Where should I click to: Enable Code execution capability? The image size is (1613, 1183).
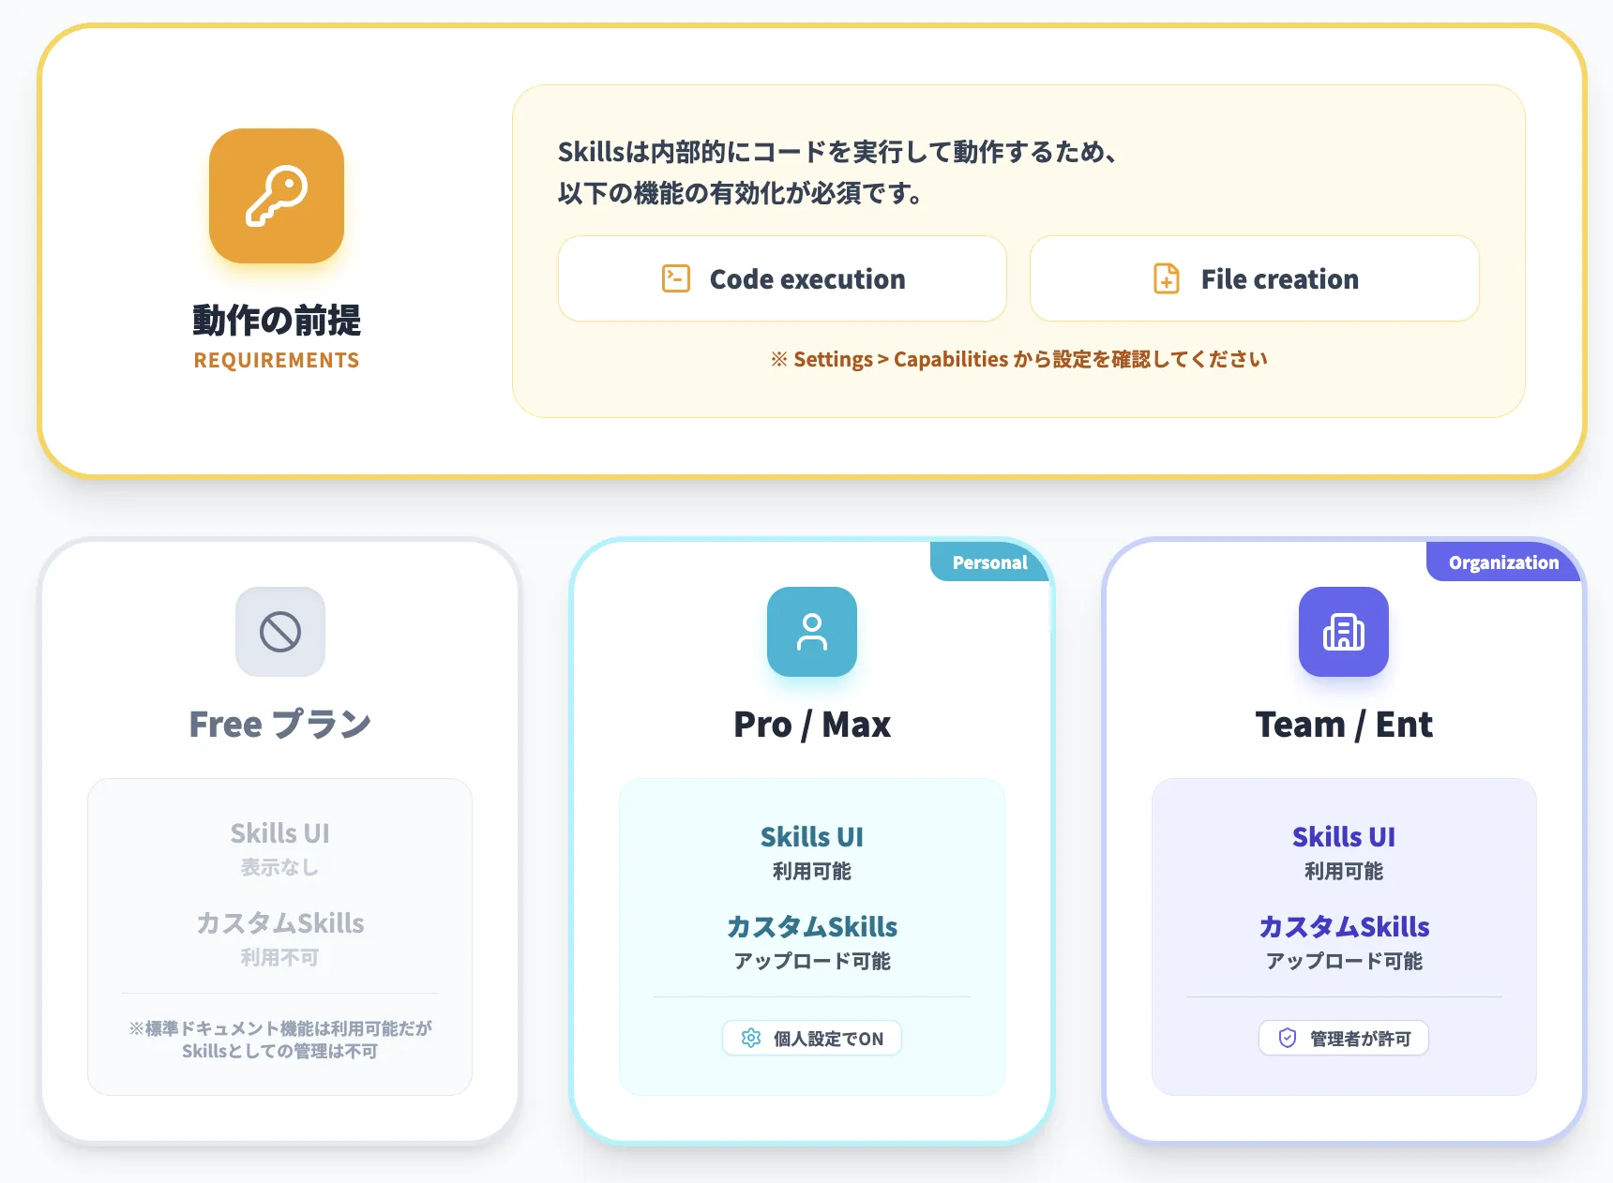pyautogui.click(x=782, y=278)
